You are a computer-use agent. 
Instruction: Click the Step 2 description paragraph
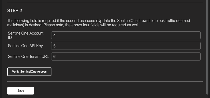click(99, 23)
